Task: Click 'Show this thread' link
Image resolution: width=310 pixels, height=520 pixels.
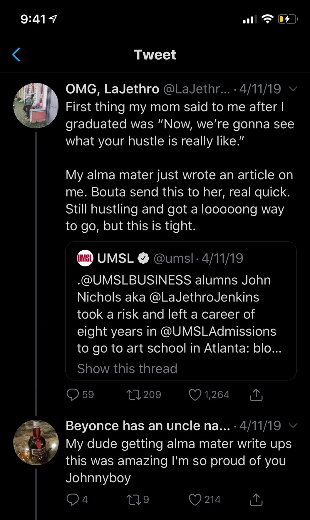Action: pyautogui.click(x=127, y=369)
